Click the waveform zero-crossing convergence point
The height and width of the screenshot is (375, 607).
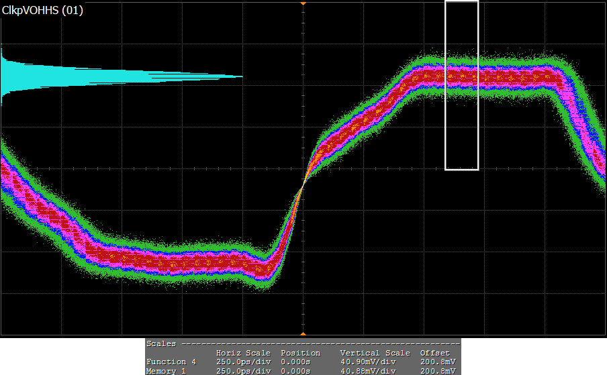303,184
